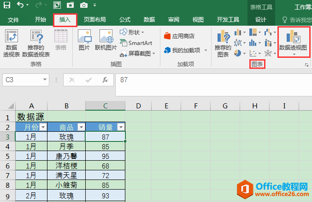Switch to the 审阅 tab
Screen dimensions: 312x202
pos(174,20)
